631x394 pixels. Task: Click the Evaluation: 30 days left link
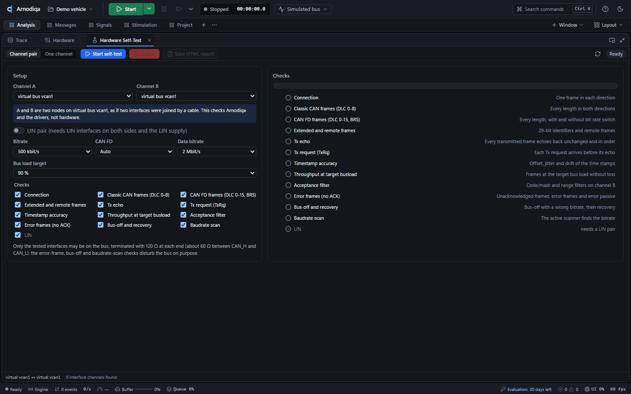(526, 389)
